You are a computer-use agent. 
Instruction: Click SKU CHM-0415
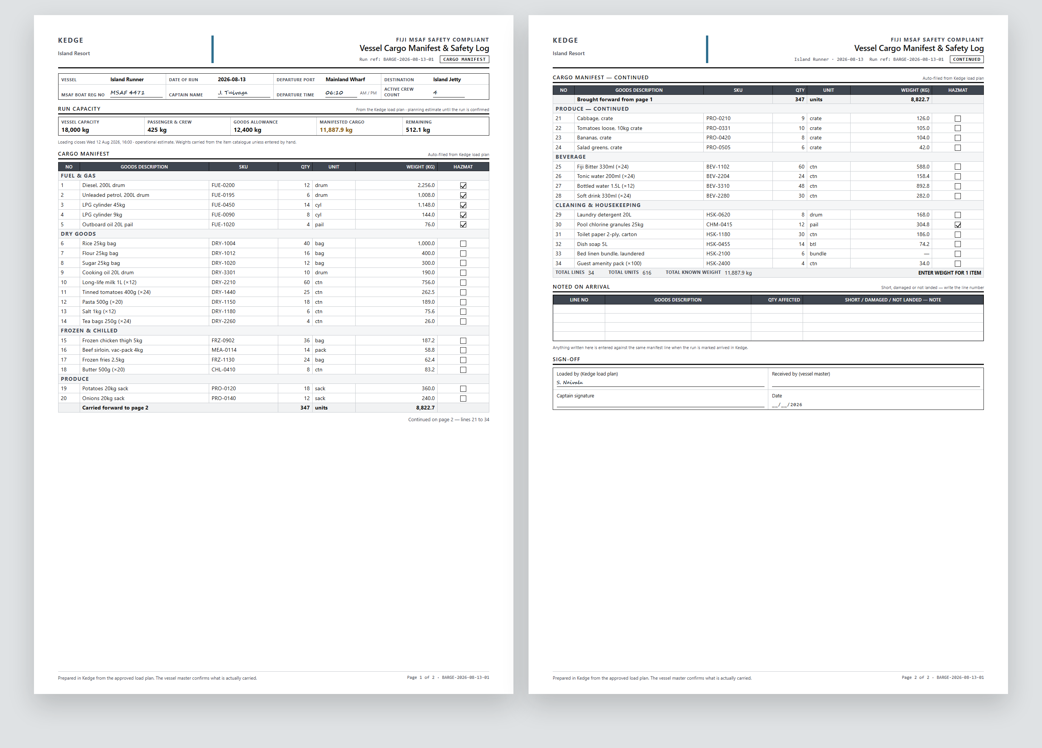(719, 224)
